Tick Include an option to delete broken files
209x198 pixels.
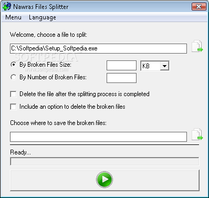(13, 107)
